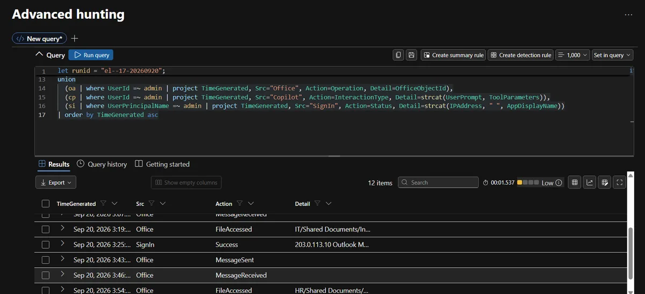Click the 'MessageSent' action cell
This screenshot has height=294, width=645.
[235, 260]
